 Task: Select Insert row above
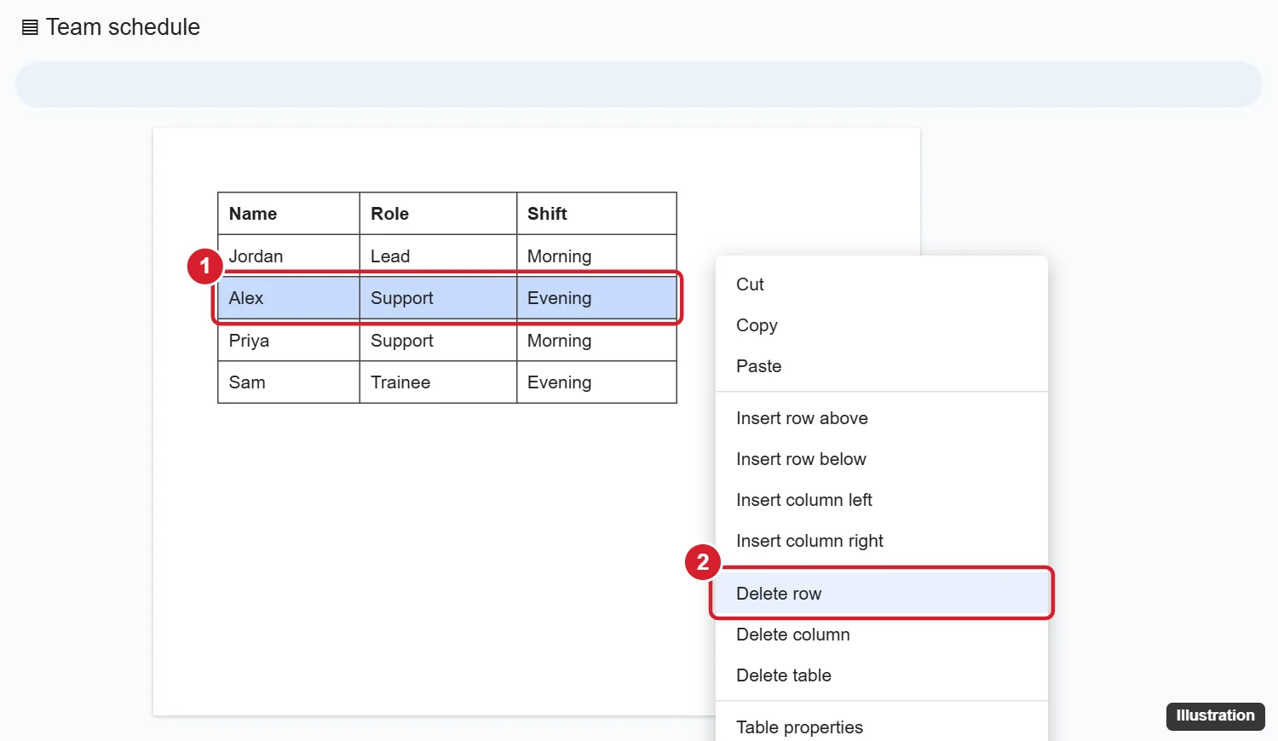point(882,418)
